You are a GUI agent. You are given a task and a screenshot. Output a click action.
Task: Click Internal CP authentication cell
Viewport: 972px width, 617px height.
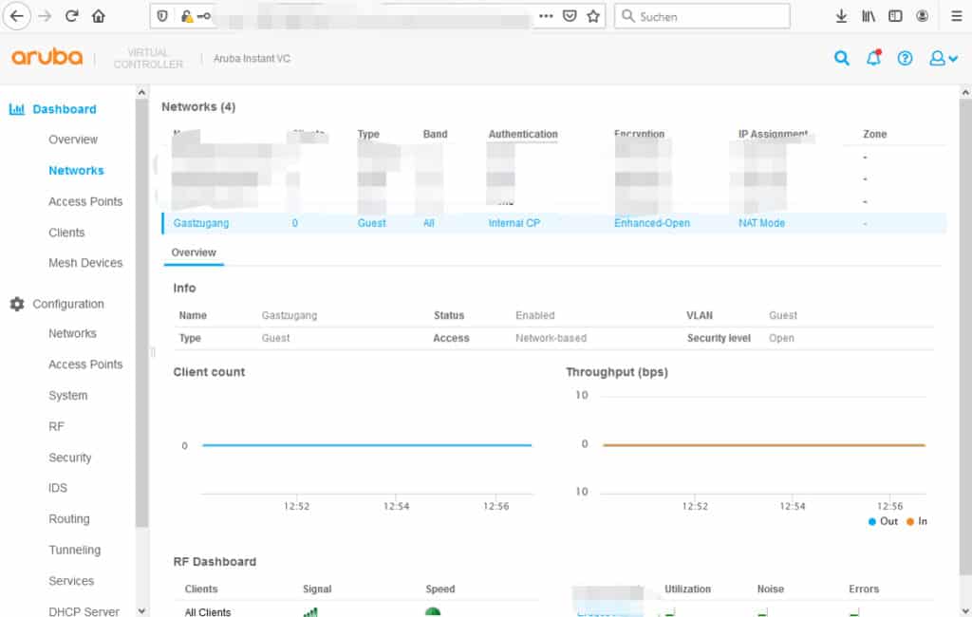point(514,223)
